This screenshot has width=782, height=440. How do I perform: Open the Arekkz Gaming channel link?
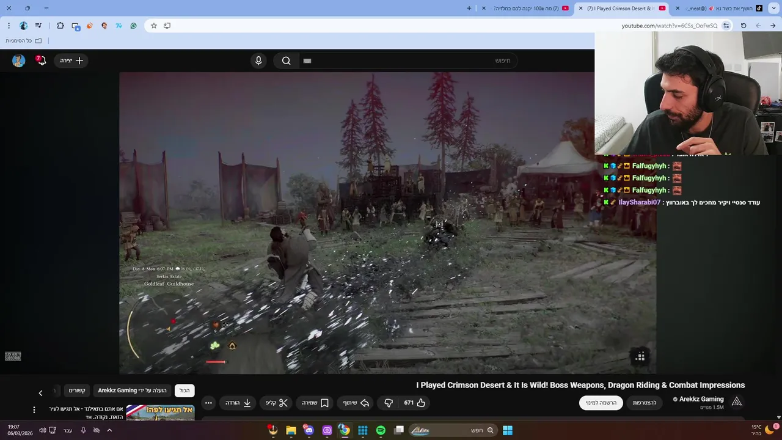701,399
